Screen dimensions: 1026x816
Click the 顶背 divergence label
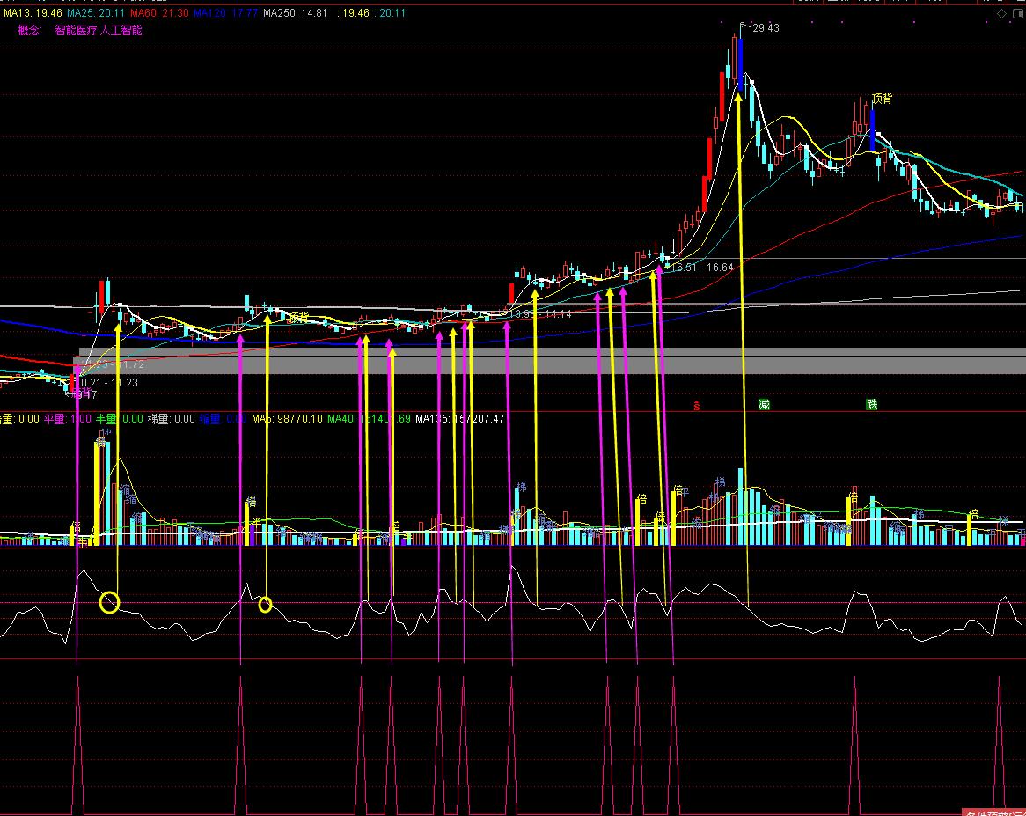click(x=881, y=99)
